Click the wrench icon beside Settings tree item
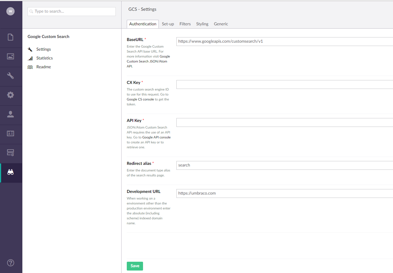The width and height of the screenshot is (393, 273). pyautogui.click(x=30, y=49)
